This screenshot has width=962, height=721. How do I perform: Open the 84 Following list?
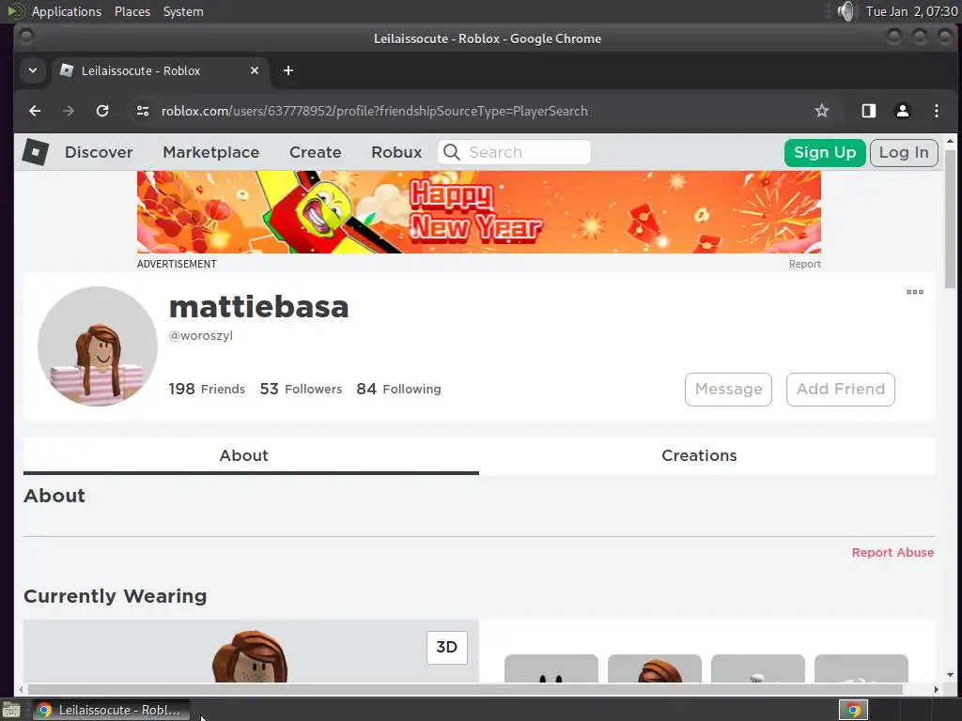pyautogui.click(x=398, y=389)
